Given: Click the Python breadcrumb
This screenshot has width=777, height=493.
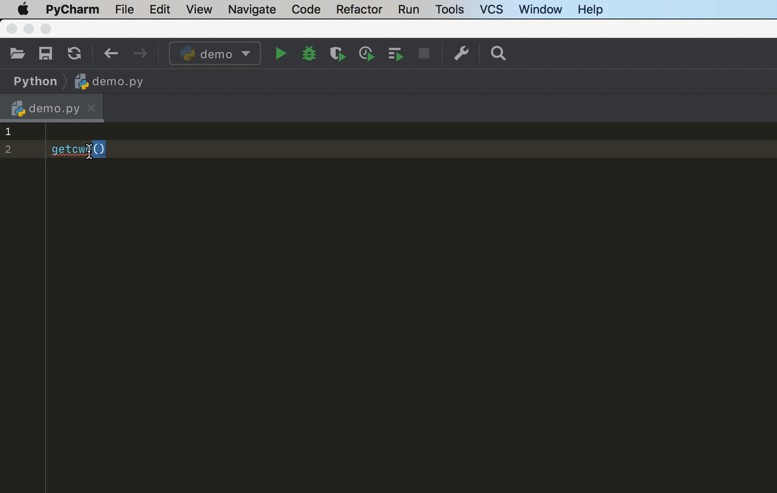Looking at the screenshot, I should (x=35, y=81).
